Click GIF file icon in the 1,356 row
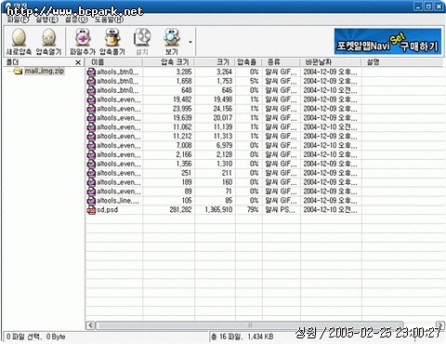446x344 pixels. [91, 164]
